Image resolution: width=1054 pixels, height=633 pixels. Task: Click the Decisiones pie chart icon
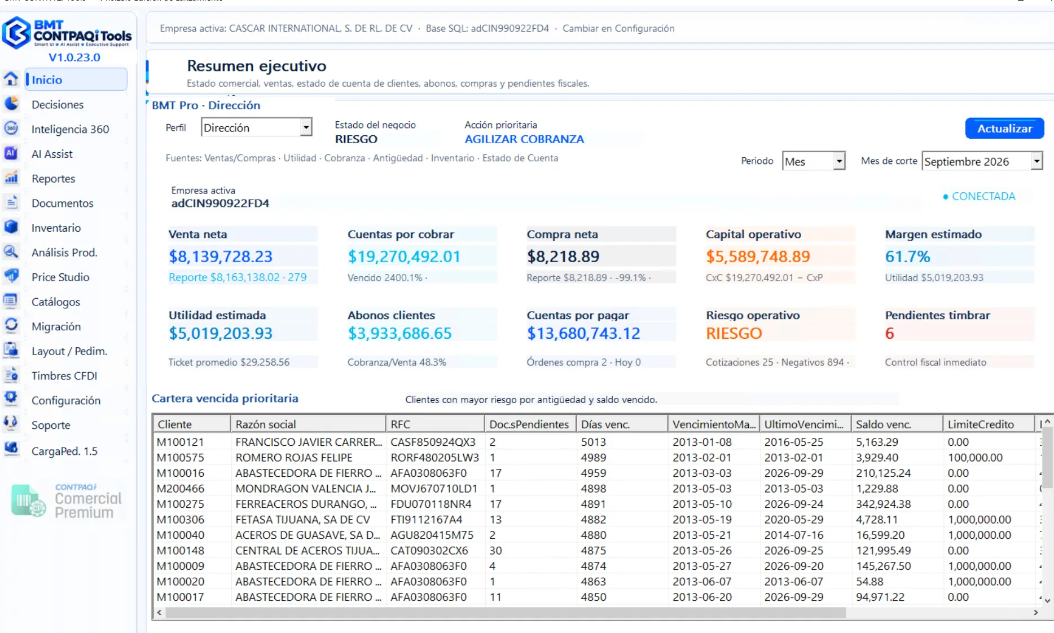11,104
